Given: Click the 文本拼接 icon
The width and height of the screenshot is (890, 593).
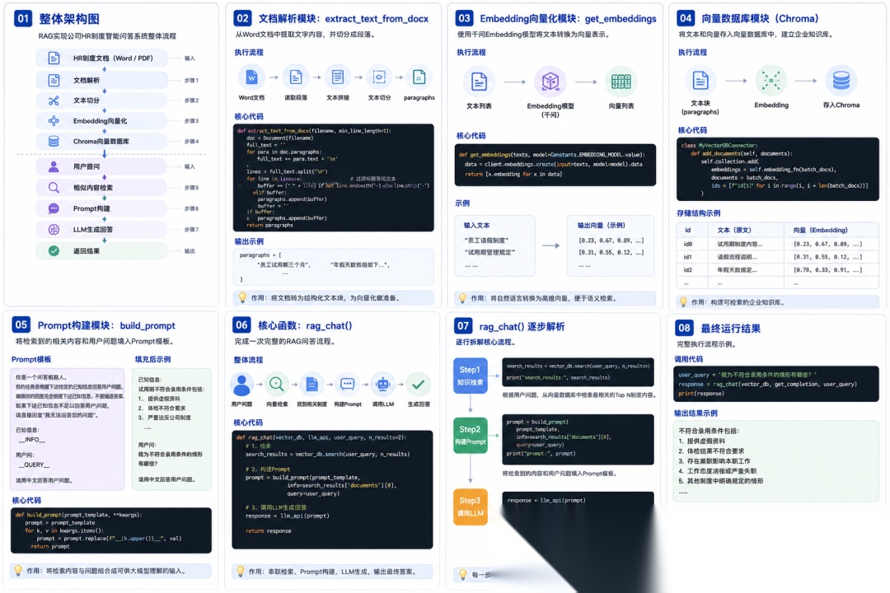Looking at the screenshot, I should [x=338, y=77].
